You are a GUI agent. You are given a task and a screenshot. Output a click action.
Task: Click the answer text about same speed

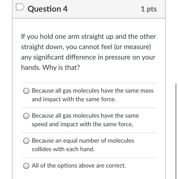click(85, 116)
